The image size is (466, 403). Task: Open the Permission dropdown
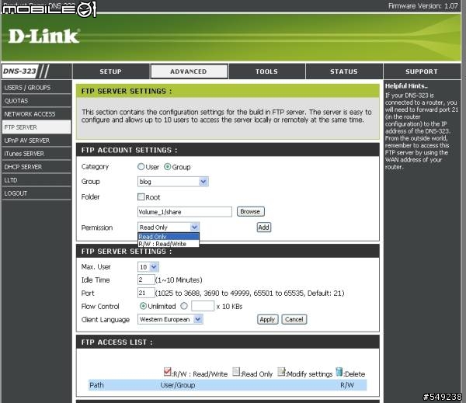(169, 228)
